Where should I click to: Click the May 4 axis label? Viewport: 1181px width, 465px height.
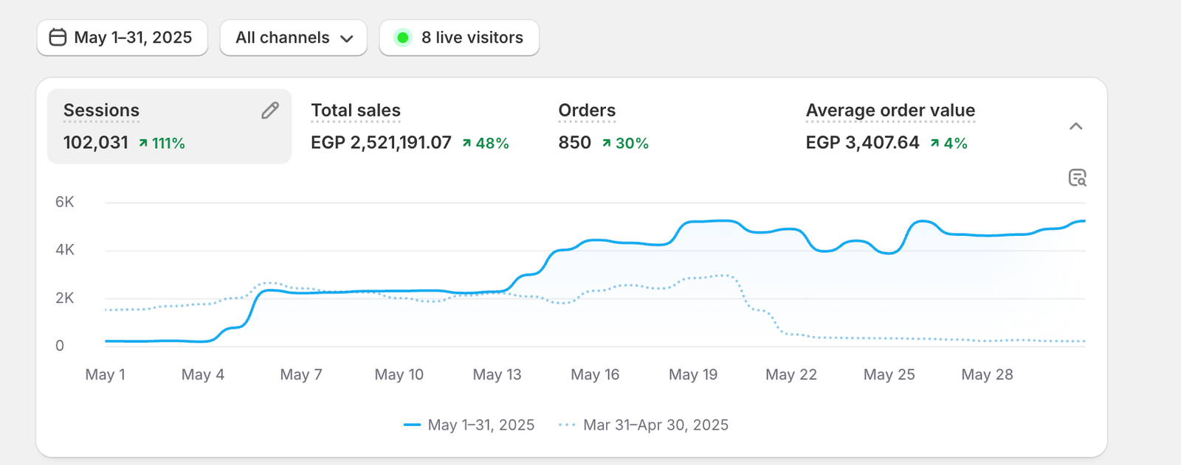coord(203,374)
